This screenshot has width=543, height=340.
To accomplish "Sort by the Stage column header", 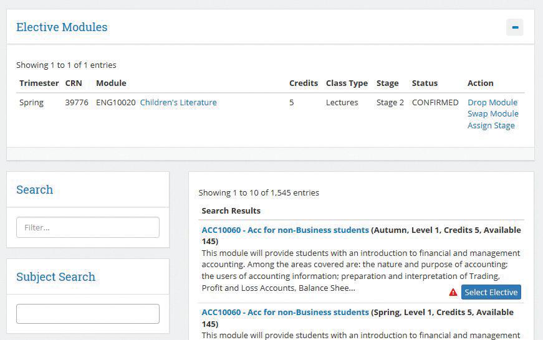I will [387, 83].
